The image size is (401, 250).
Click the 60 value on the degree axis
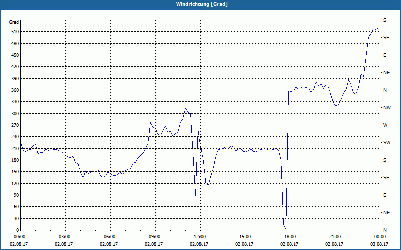coord(16,207)
